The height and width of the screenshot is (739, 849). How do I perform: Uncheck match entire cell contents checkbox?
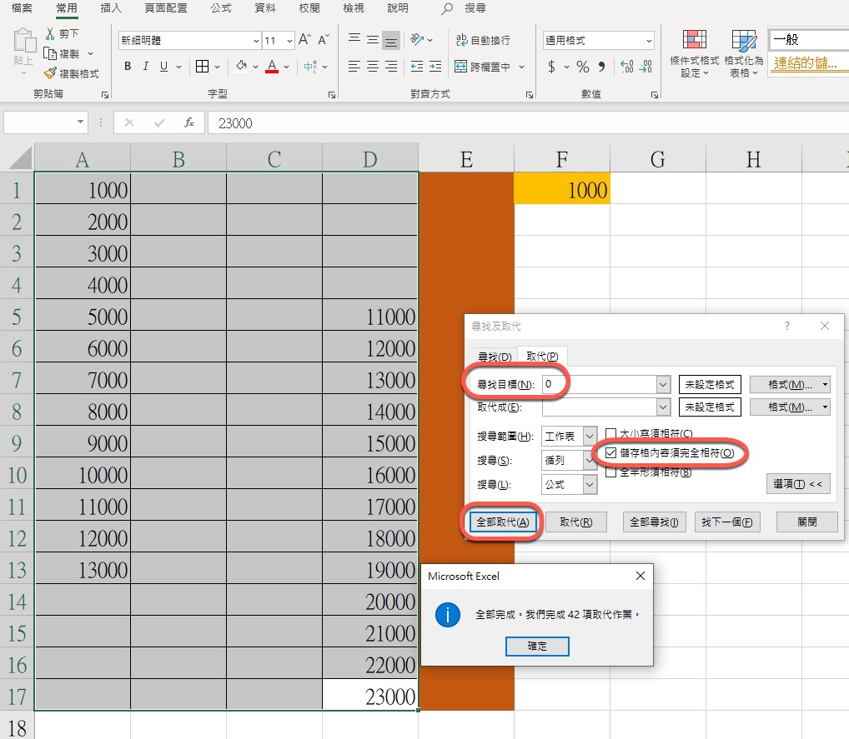611,453
